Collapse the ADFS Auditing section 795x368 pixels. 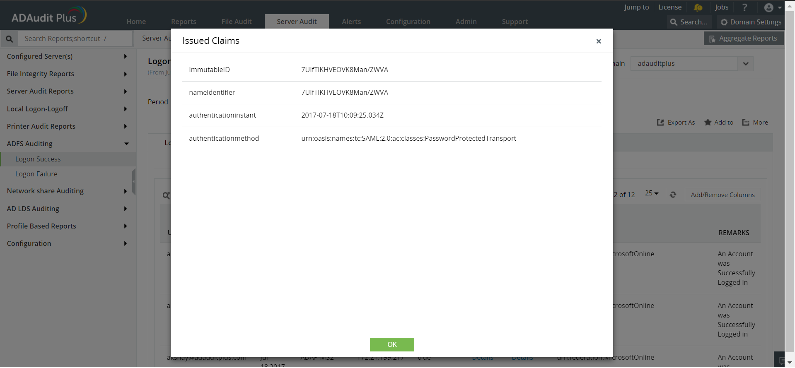pos(126,144)
